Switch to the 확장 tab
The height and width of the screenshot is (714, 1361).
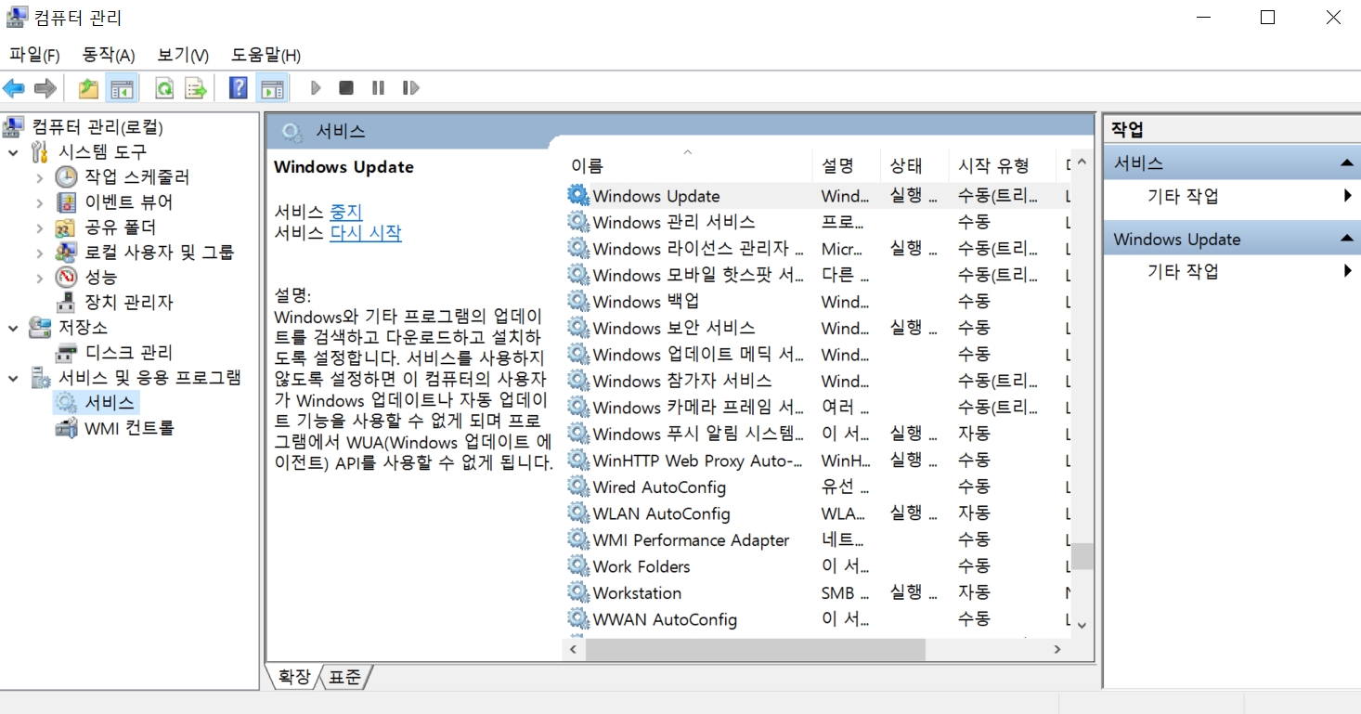[x=294, y=677]
